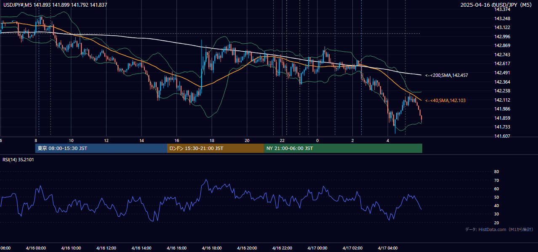Image resolution: width=538 pixels, height=252 pixels.
Task: Click price axis value 142.112
Action: 502,100
